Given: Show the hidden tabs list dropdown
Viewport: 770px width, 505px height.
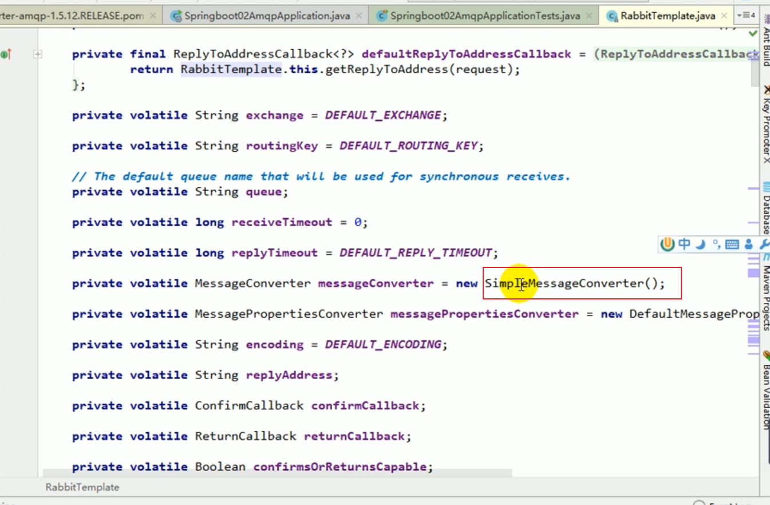Looking at the screenshot, I should click(x=747, y=15).
